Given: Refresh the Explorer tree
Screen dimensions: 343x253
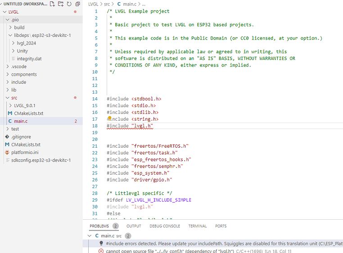Looking at the screenshot, I should pyautogui.click(x=69, y=4).
